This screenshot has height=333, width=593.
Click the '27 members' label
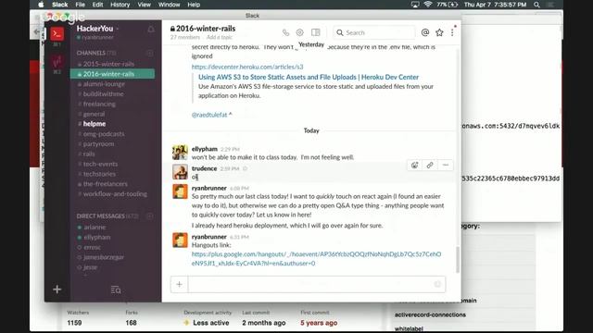[x=185, y=37]
